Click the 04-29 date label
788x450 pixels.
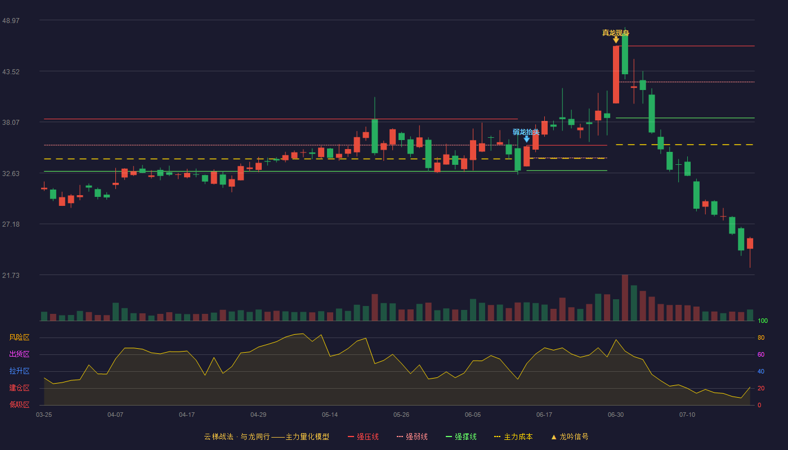[x=258, y=415]
